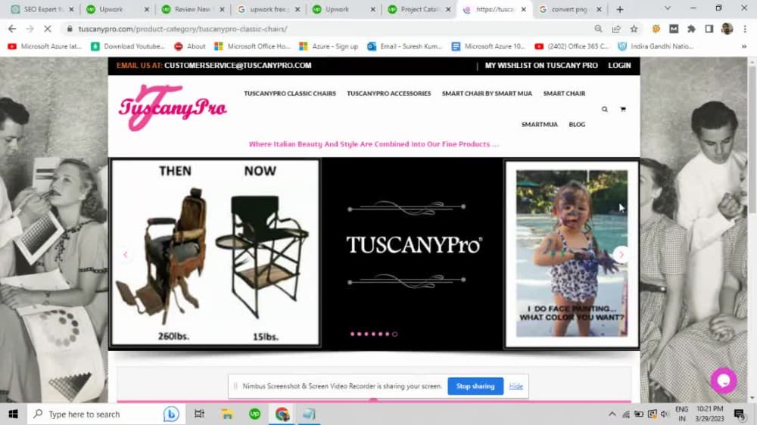This screenshot has height=425, width=757.
Task: Show hidden tray icons chevron
Action: pos(612,414)
